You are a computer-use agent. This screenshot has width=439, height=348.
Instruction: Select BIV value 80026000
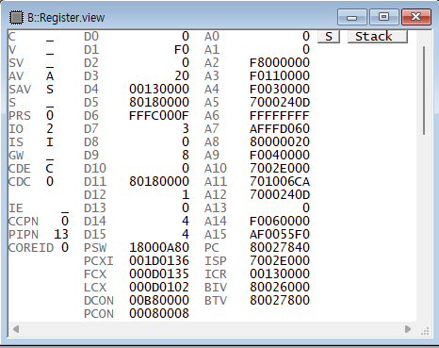[x=280, y=288]
